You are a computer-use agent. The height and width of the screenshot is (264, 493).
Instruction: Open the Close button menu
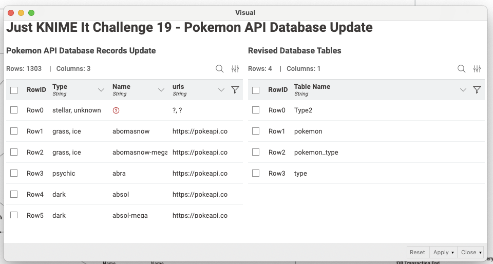pos(471,252)
